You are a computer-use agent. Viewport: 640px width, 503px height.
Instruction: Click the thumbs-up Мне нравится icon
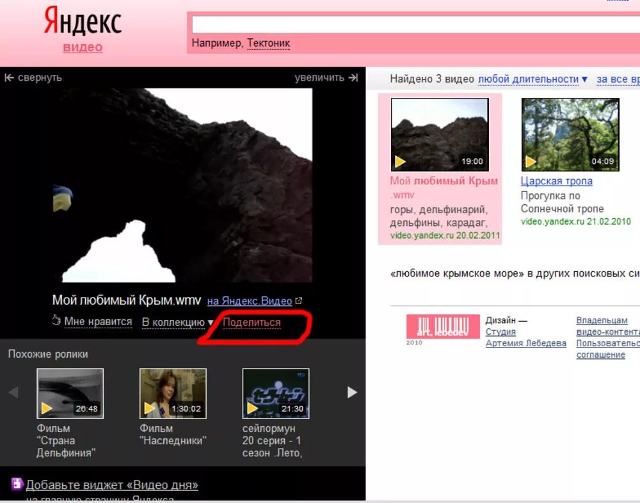tap(56, 320)
